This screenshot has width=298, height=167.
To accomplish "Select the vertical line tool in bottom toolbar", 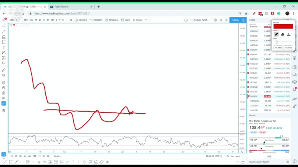I will pos(79,162).
